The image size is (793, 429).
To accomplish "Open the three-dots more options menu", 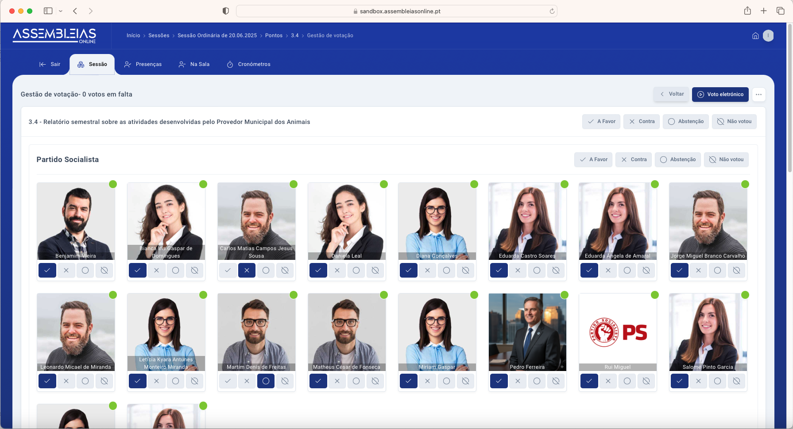I will click(758, 94).
